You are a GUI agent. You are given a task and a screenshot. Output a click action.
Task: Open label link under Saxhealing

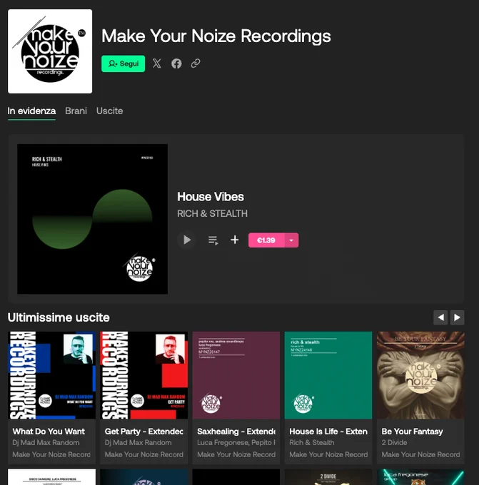pos(236,454)
